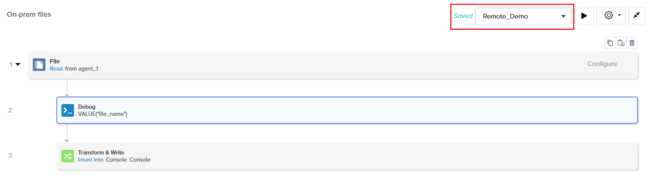650x196 pixels.
Task: Click the File step icon
Action: [39, 65]
